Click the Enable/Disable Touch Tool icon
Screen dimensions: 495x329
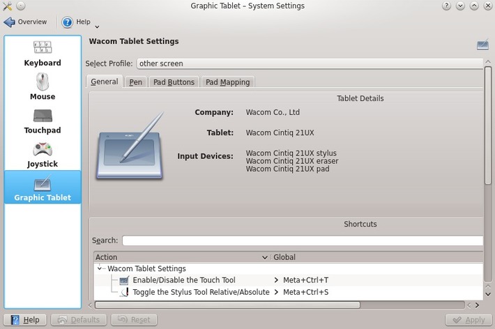point(124,280)
